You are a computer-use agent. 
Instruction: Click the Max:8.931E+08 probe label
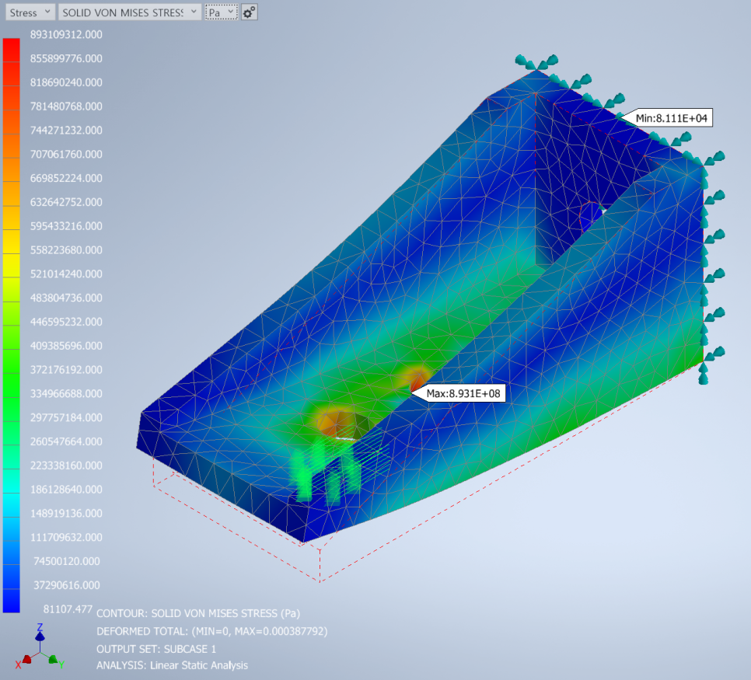[x=462, y=394]
